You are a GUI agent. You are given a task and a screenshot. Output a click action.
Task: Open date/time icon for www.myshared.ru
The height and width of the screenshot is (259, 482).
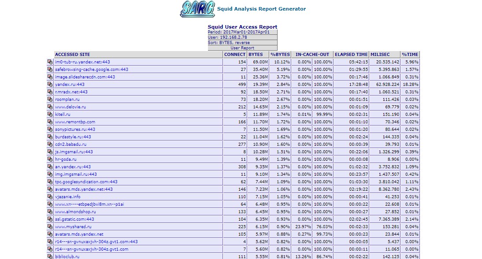(50, 226)
